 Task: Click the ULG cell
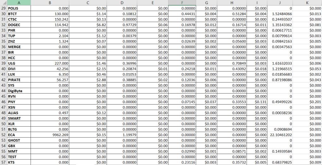coord(19,64)
